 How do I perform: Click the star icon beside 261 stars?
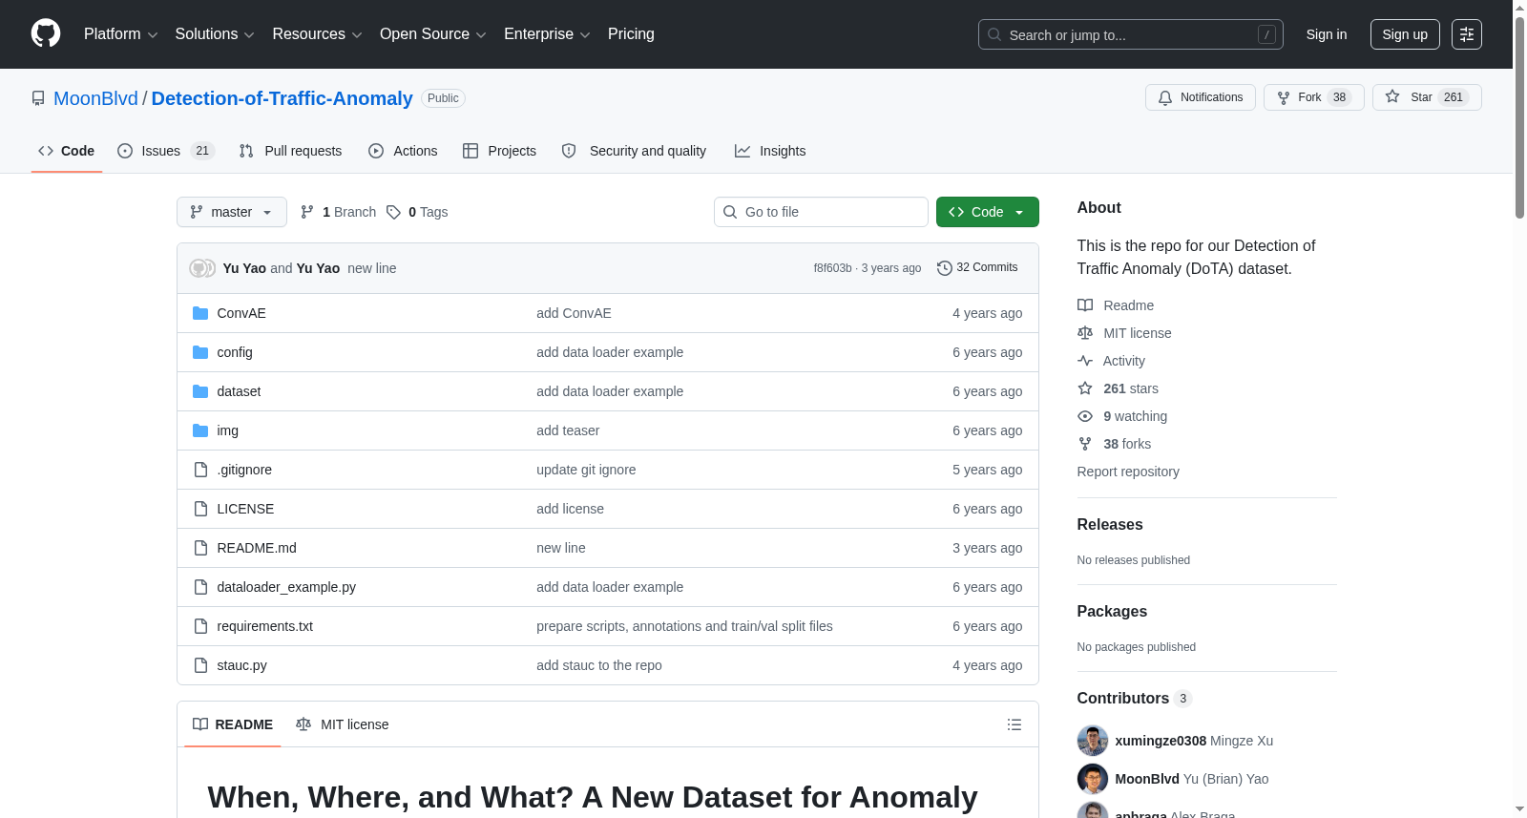(x=1085, y=388)
